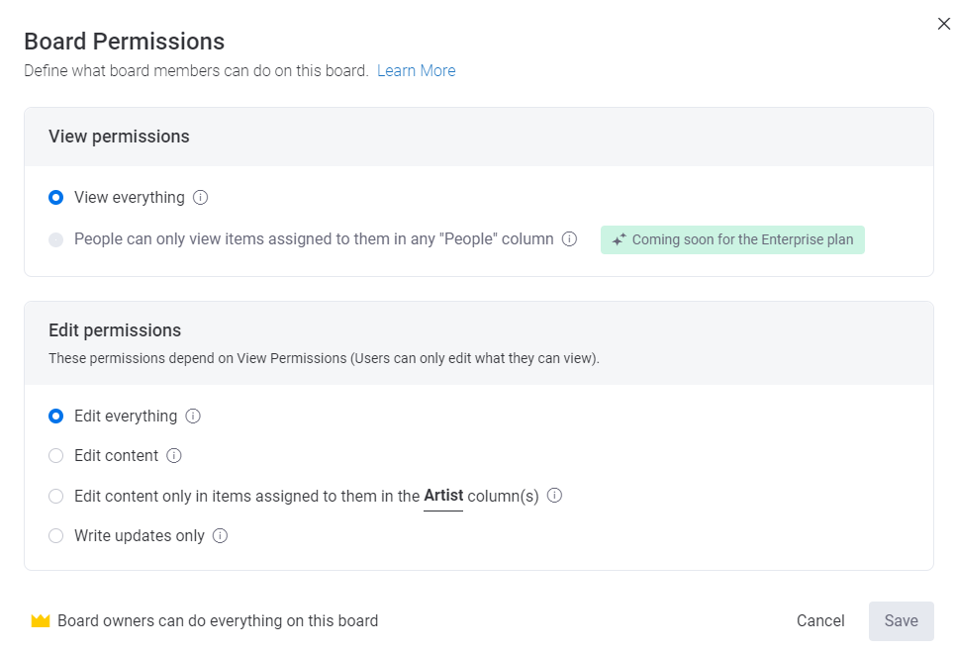
Task: Select people can only view assigned items option
Action: 56,239
